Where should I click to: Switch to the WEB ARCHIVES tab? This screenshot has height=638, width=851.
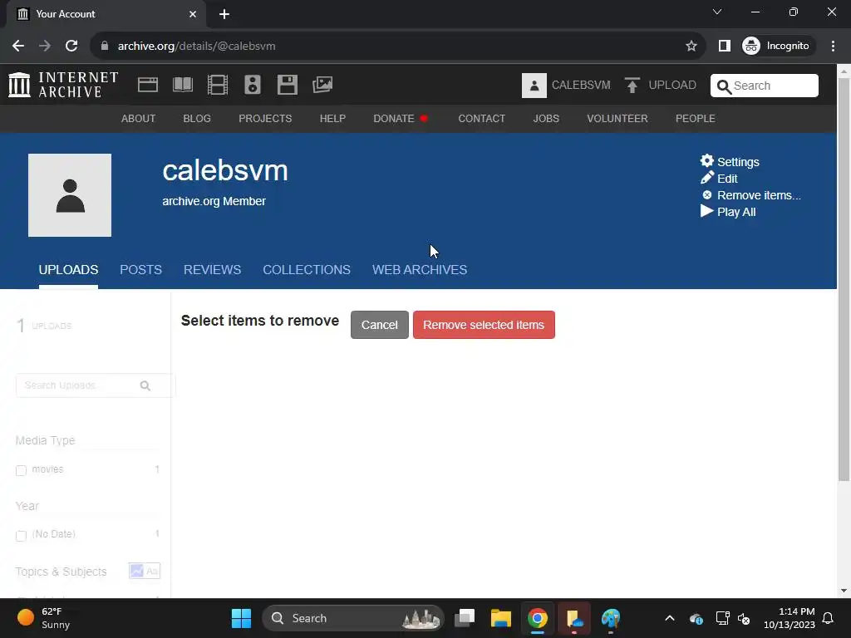coord(420,270)
